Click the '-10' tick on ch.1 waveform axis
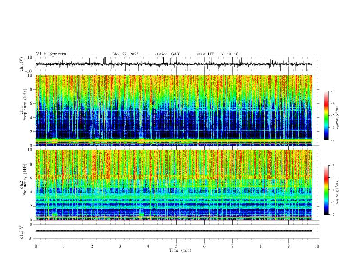The height and width of the screenshot is (276, 357). [29, 71]
